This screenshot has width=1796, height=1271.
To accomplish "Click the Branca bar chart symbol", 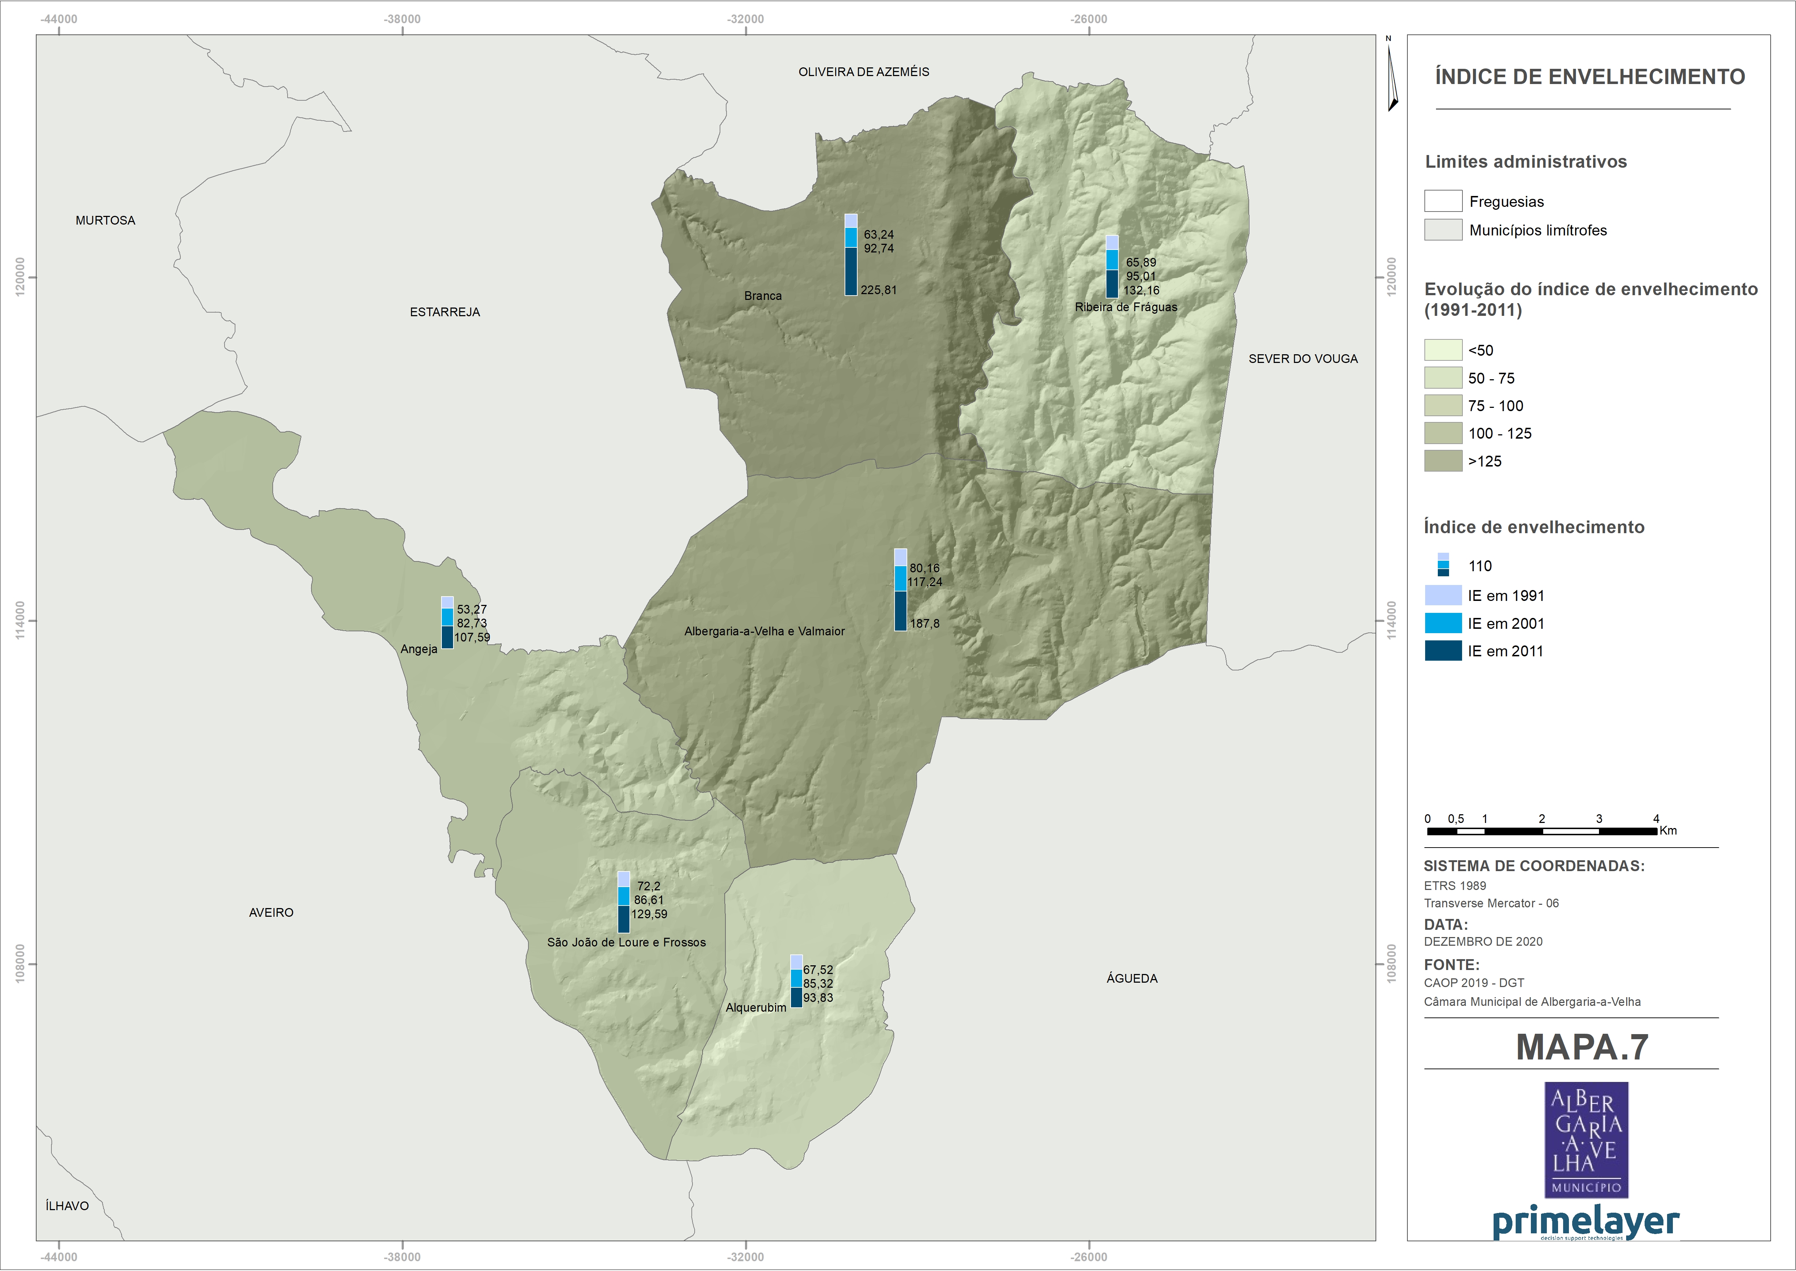I will 851,254.
